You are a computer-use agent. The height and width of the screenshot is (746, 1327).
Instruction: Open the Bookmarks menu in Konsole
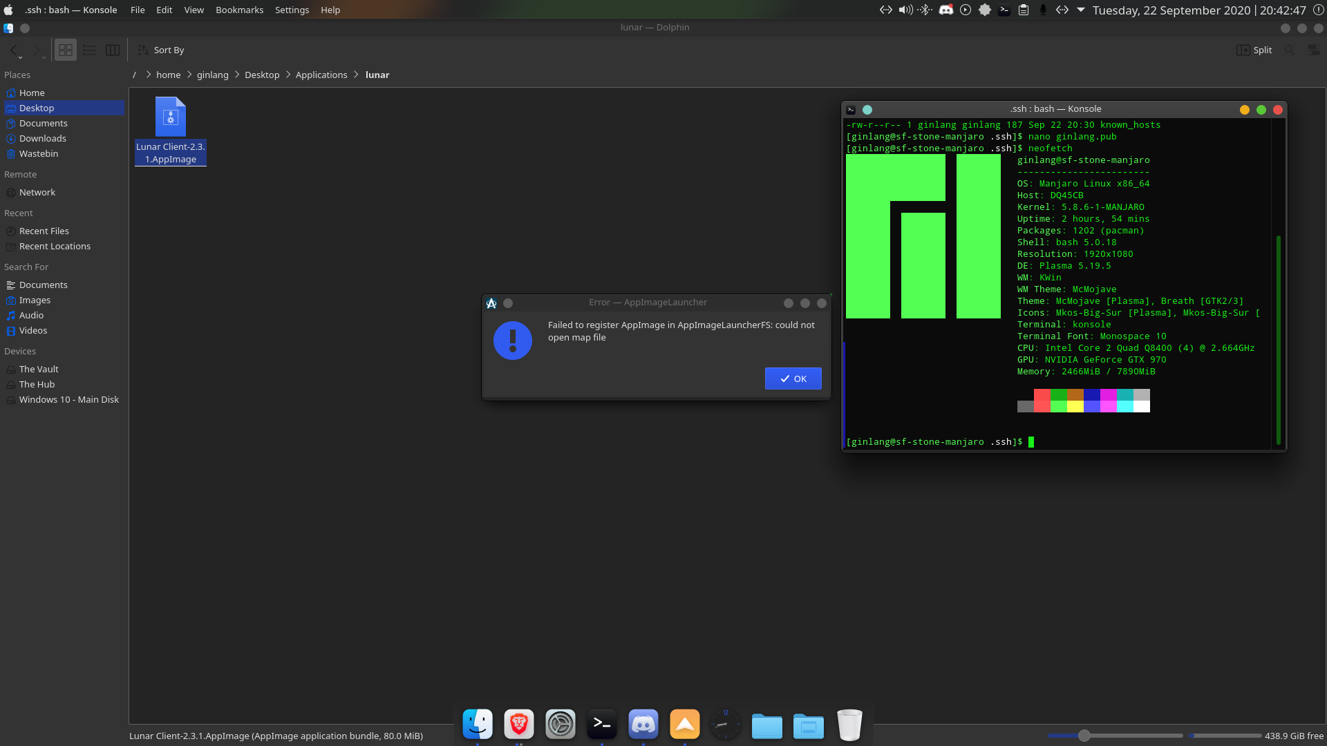pyautogui.click(x=239, y=10)
